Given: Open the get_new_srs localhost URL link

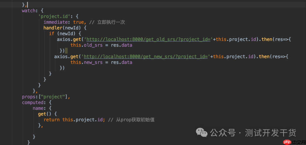Looking at the screenshot, I should point(146,56).
